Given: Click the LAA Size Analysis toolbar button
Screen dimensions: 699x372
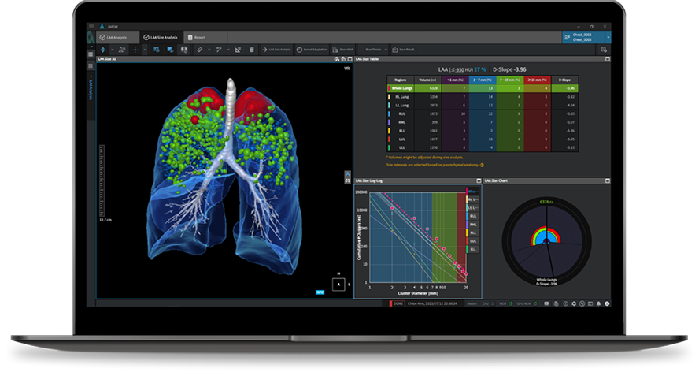Looking at the screenshot, I should [x=278, y=50].
